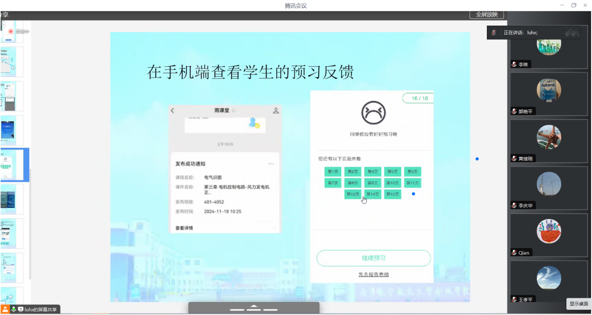Click the muted mic icon beside 郭艳平
The height and width of the screenshot is (315, 592).
[x=514, y=111]
